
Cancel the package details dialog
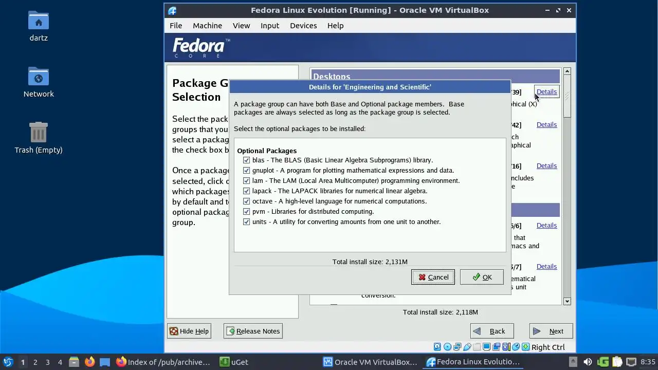(433, 277)
